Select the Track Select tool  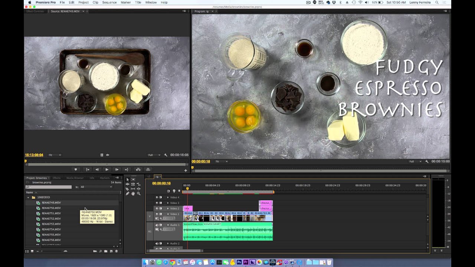coord(133,179)
